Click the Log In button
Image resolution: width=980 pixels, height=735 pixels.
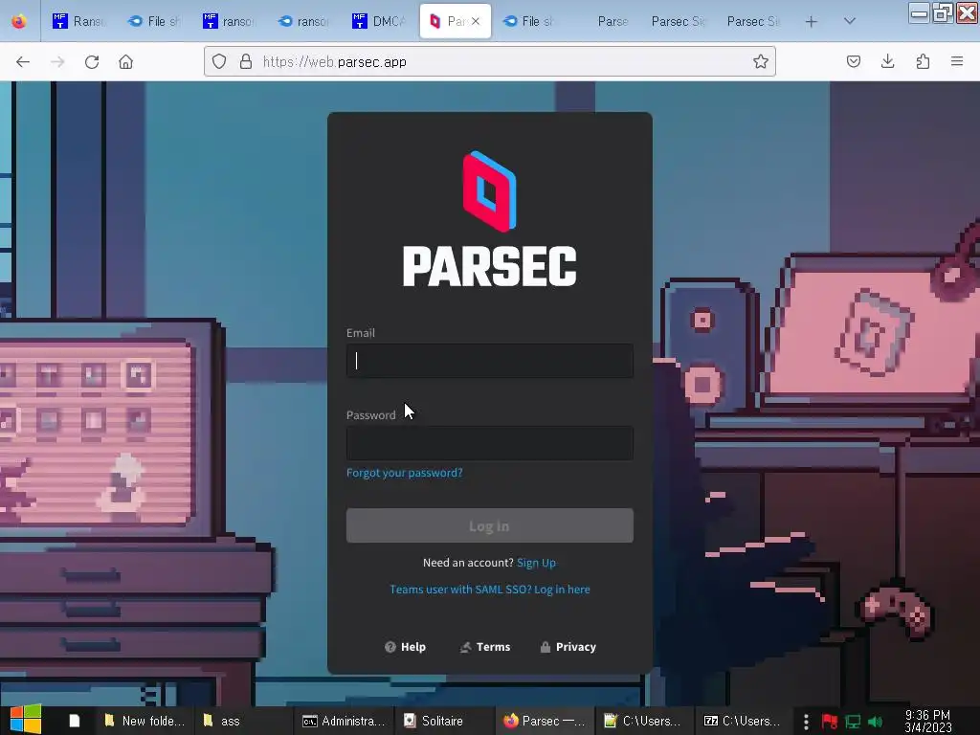point(489,525)
